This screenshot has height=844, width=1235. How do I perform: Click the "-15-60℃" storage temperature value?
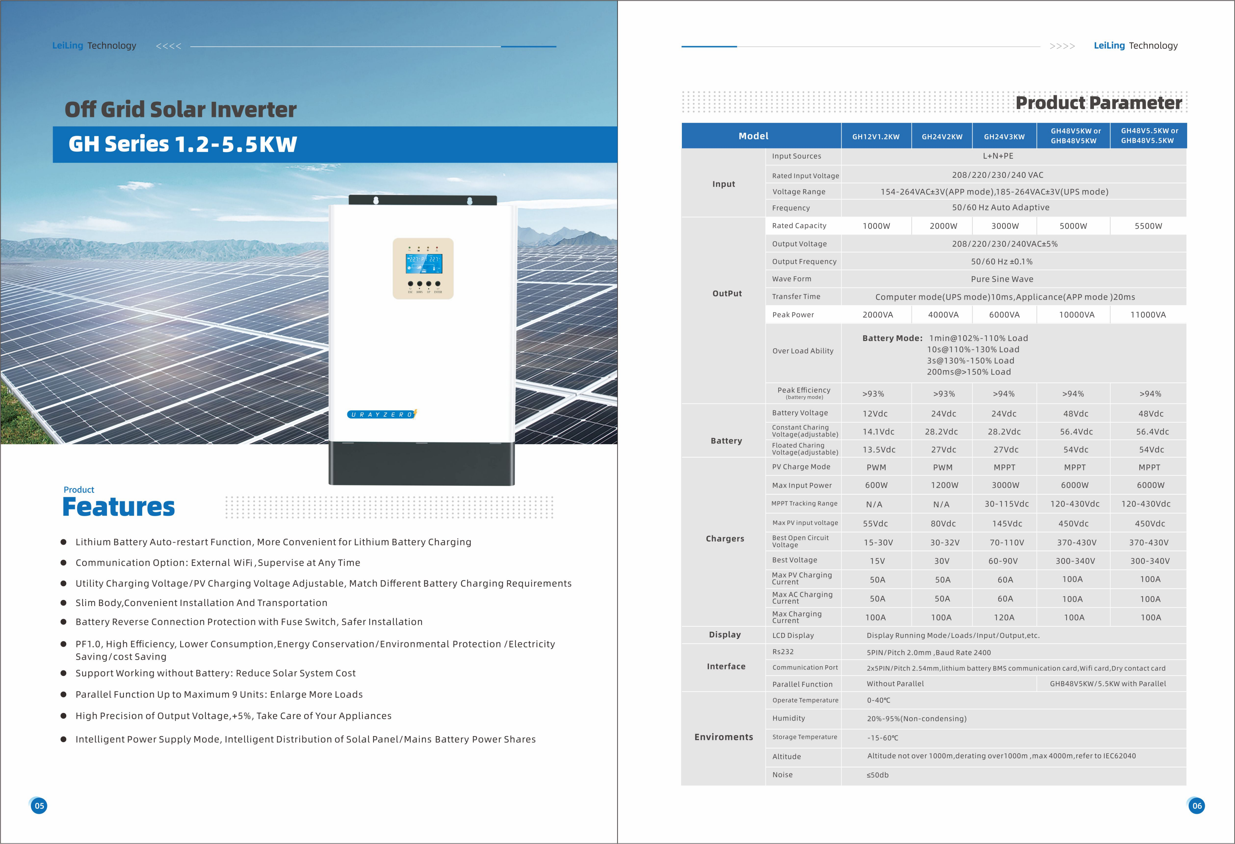point(883,738)
